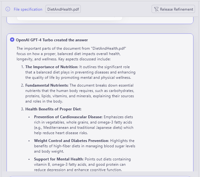Open the DietAndHealth.pdf file chip
The image size is (200, 177).
tap(63, 9)
